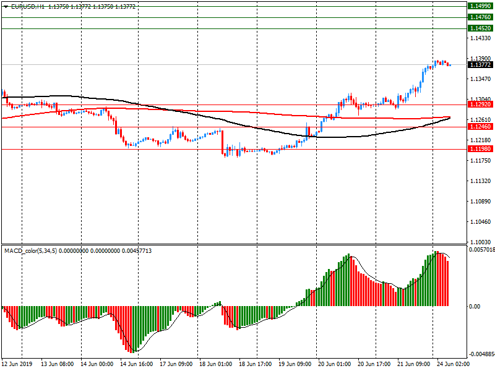Image resolution: width=495 pixels, height=371 pixels.
Task: Click the MACD zero level 0.00 label
Action: pos(475,306)
